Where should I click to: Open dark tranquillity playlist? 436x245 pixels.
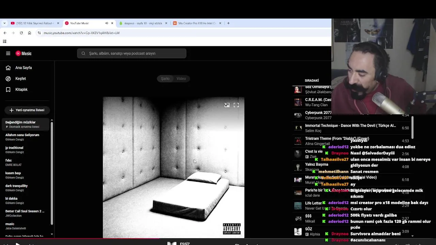(x=26, y=188)
